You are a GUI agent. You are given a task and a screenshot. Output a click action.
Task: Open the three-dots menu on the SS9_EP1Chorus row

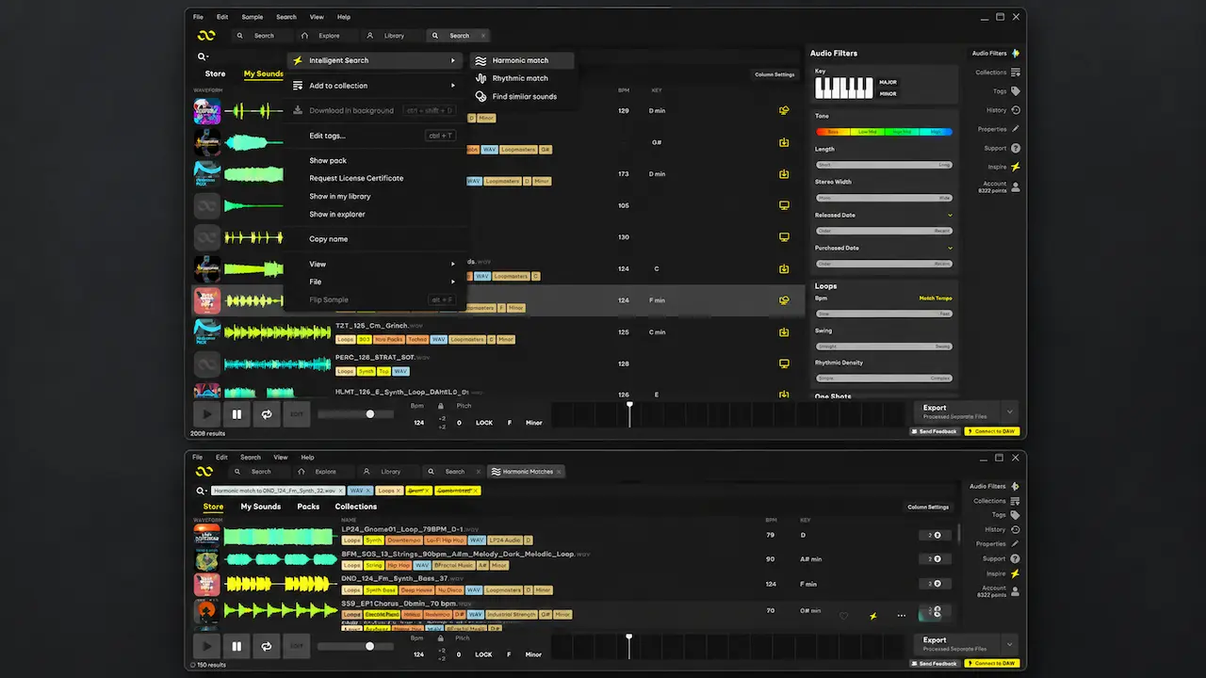click(902, 616)
